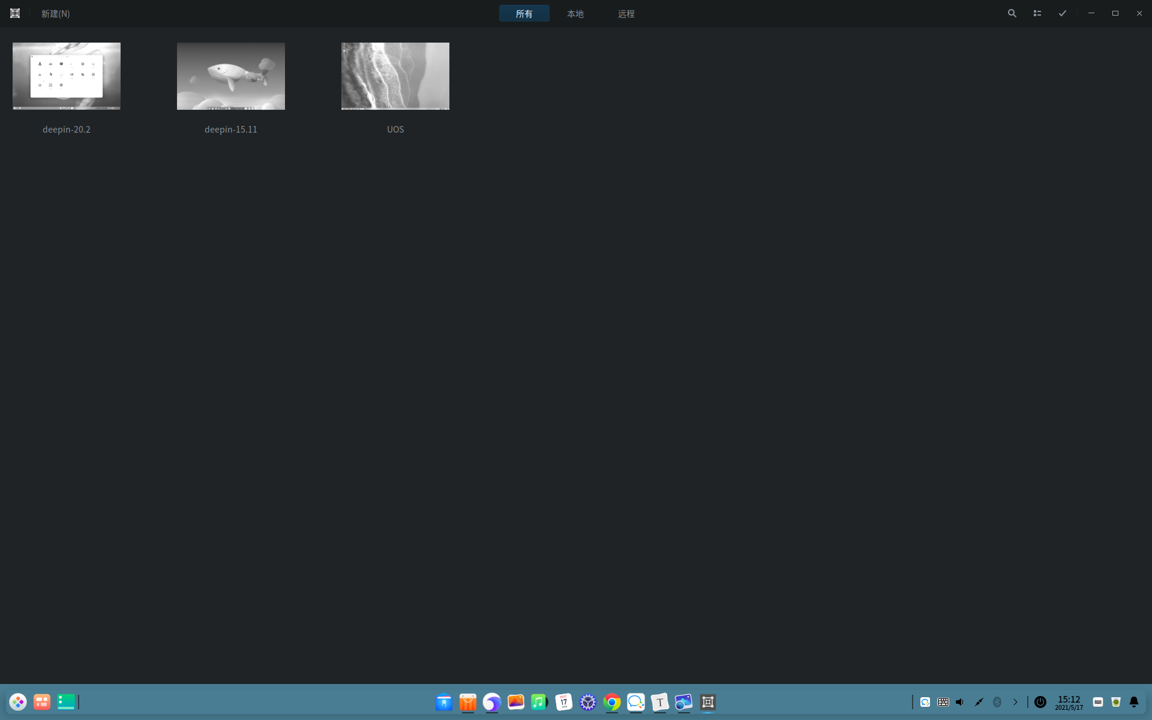Click the keyboard layout dock plugin icon
Viewport: 1152px width, 720px height.
coord(1098,701)
